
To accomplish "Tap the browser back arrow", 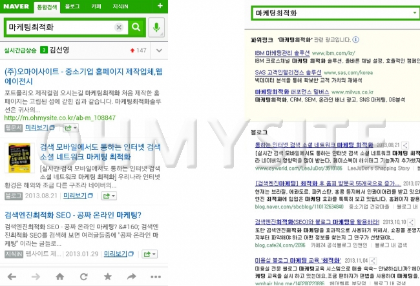I will [x=12, y=276].
